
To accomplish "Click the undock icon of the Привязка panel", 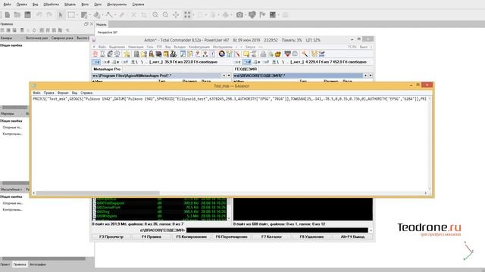I will click(x=86, y=23).
